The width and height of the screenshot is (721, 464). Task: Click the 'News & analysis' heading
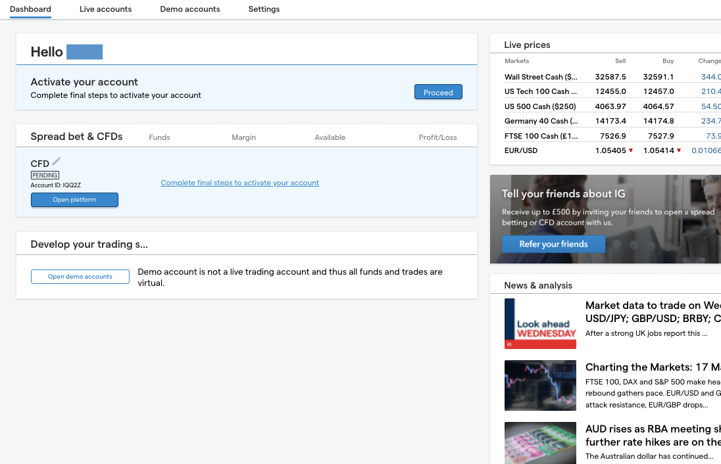coord(538,285)
